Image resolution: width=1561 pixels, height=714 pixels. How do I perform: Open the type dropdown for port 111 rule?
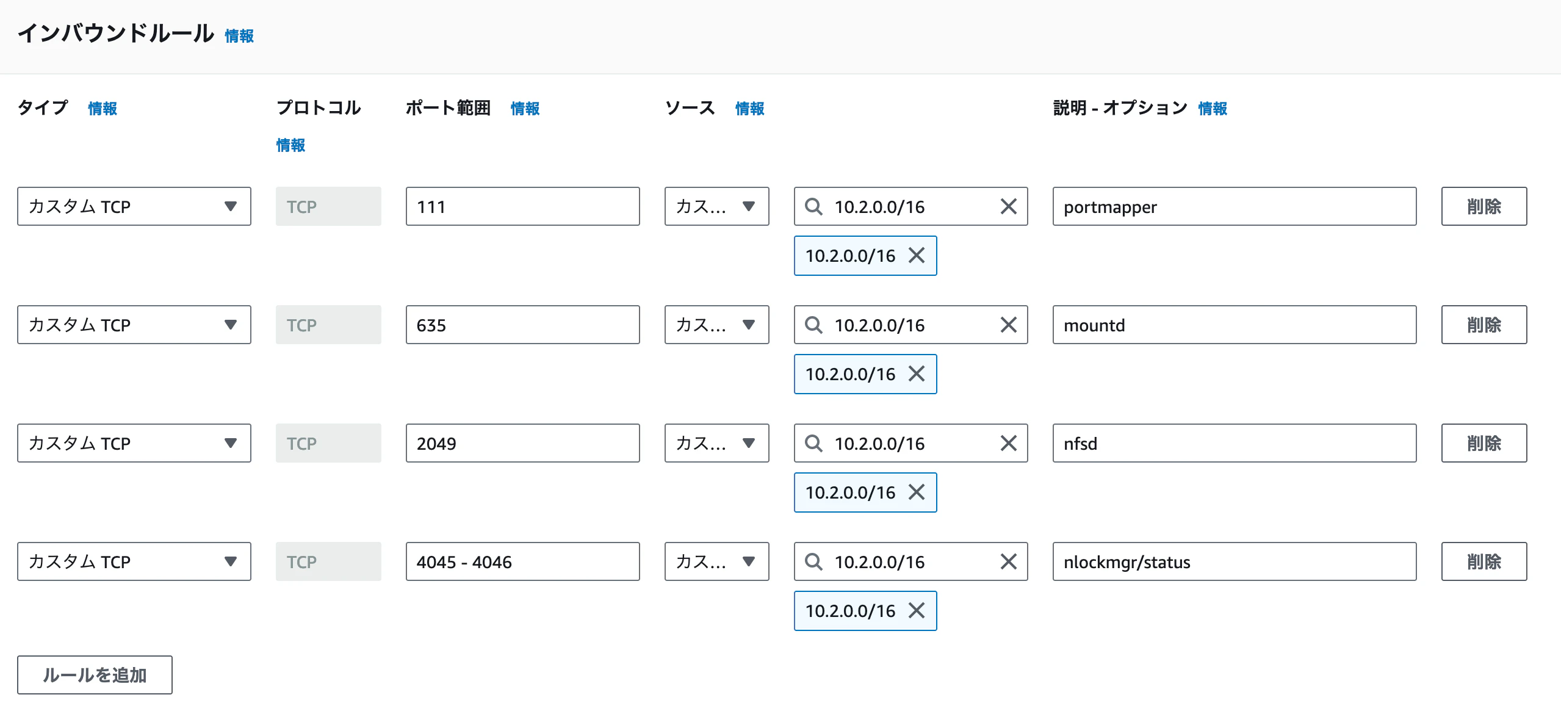(134, 207)
